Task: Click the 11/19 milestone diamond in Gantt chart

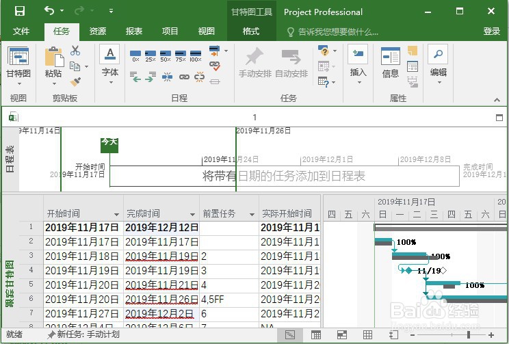Action: pos(408,270)
